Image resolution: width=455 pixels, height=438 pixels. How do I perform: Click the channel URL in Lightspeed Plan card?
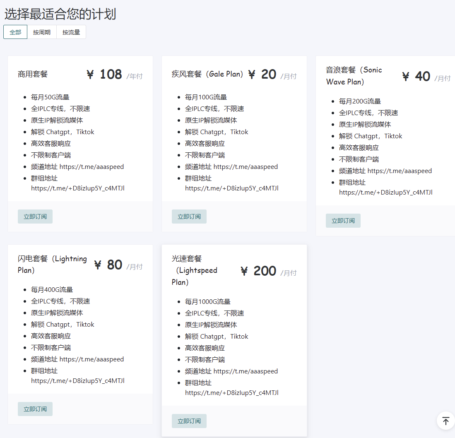(246, 371)
